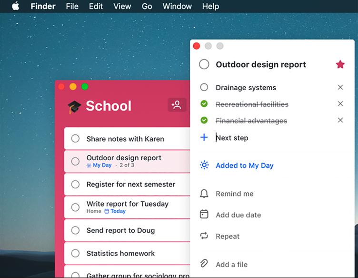The width and height of the screenshot is (358, 278).
Task: Click the repeat arrows icon
Action: [x=204, y=236]
